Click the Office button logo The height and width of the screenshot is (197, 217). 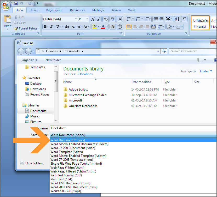(6, 5)
